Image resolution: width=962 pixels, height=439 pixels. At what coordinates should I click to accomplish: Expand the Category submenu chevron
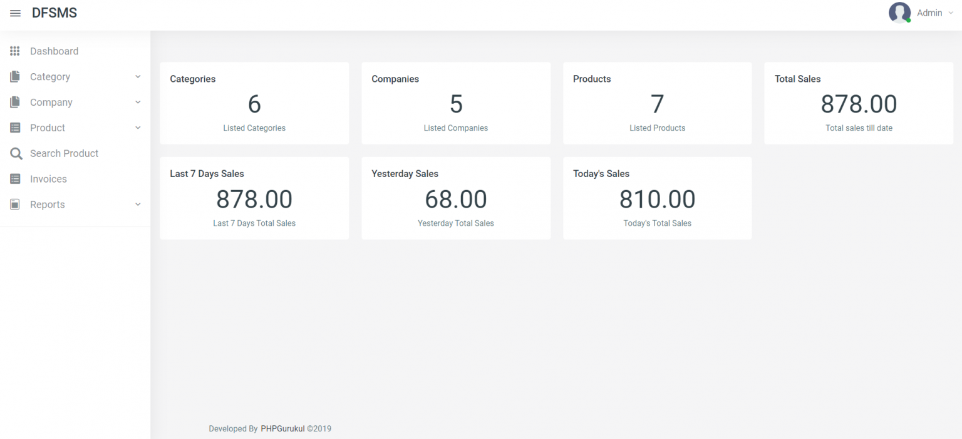pyautogui.click(x=138, y=77)
